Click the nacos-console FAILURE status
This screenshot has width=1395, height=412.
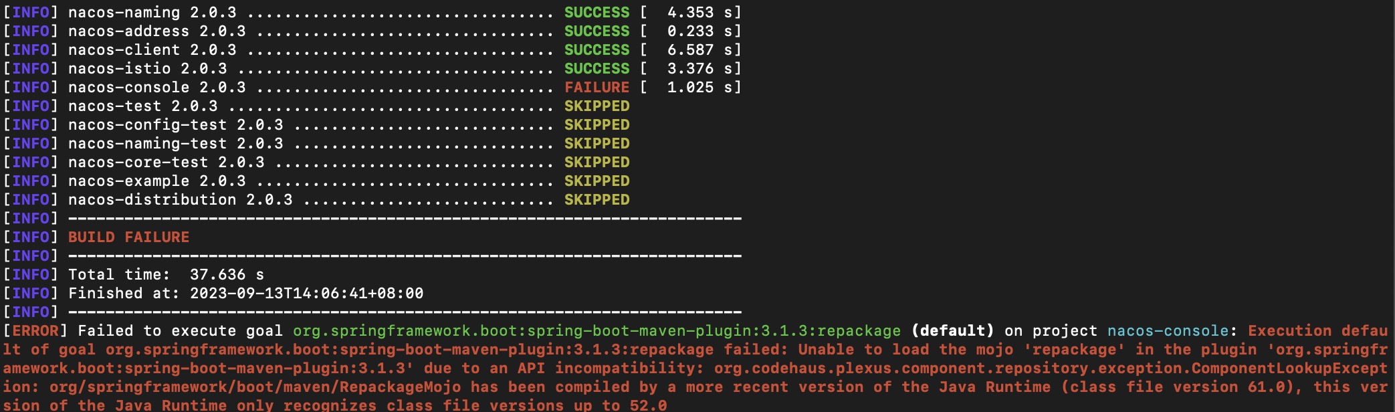click(597, 88)
